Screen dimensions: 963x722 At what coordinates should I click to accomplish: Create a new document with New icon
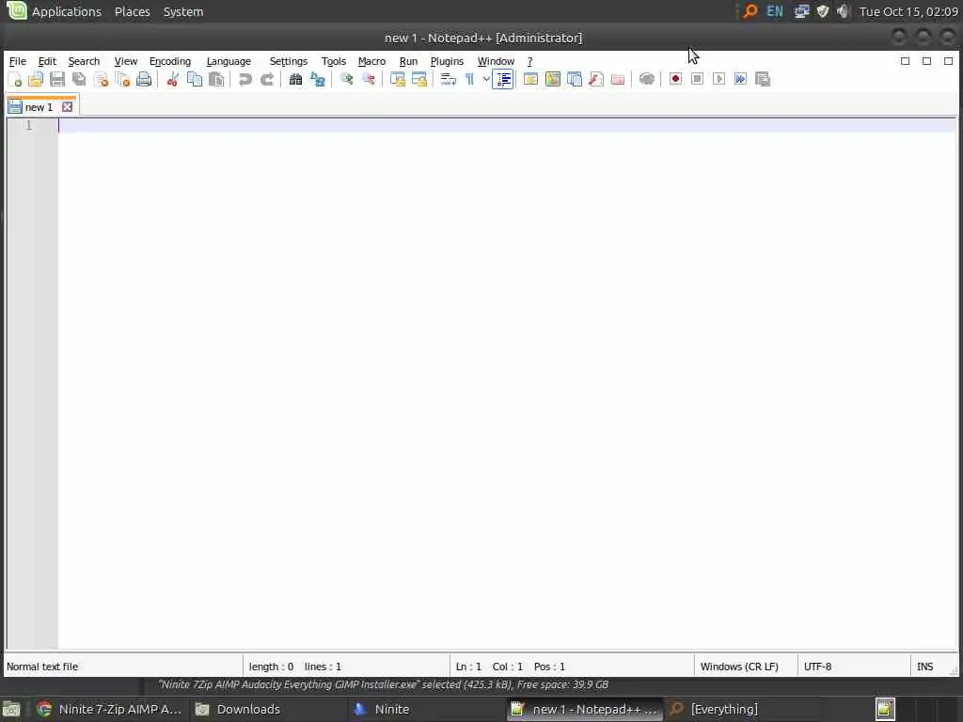tap(15, 79)
